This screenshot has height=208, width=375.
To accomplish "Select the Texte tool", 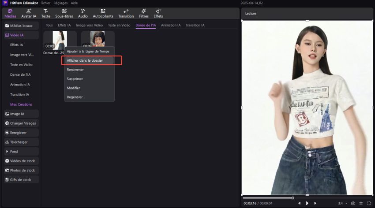I will click(x=46, y=14).
